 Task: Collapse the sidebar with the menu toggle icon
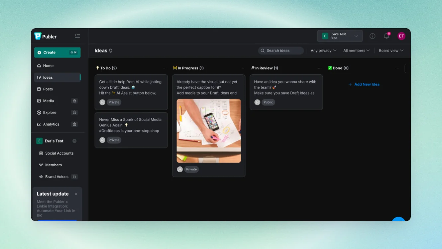77,36
